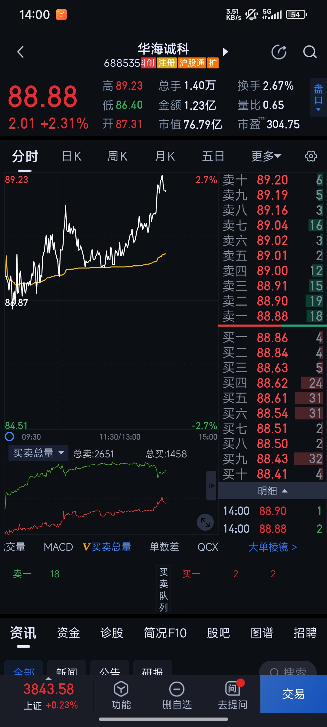This screenshot has height=727, width=327.
Task: Open chart settings gear icon
Action: (311, 156)
